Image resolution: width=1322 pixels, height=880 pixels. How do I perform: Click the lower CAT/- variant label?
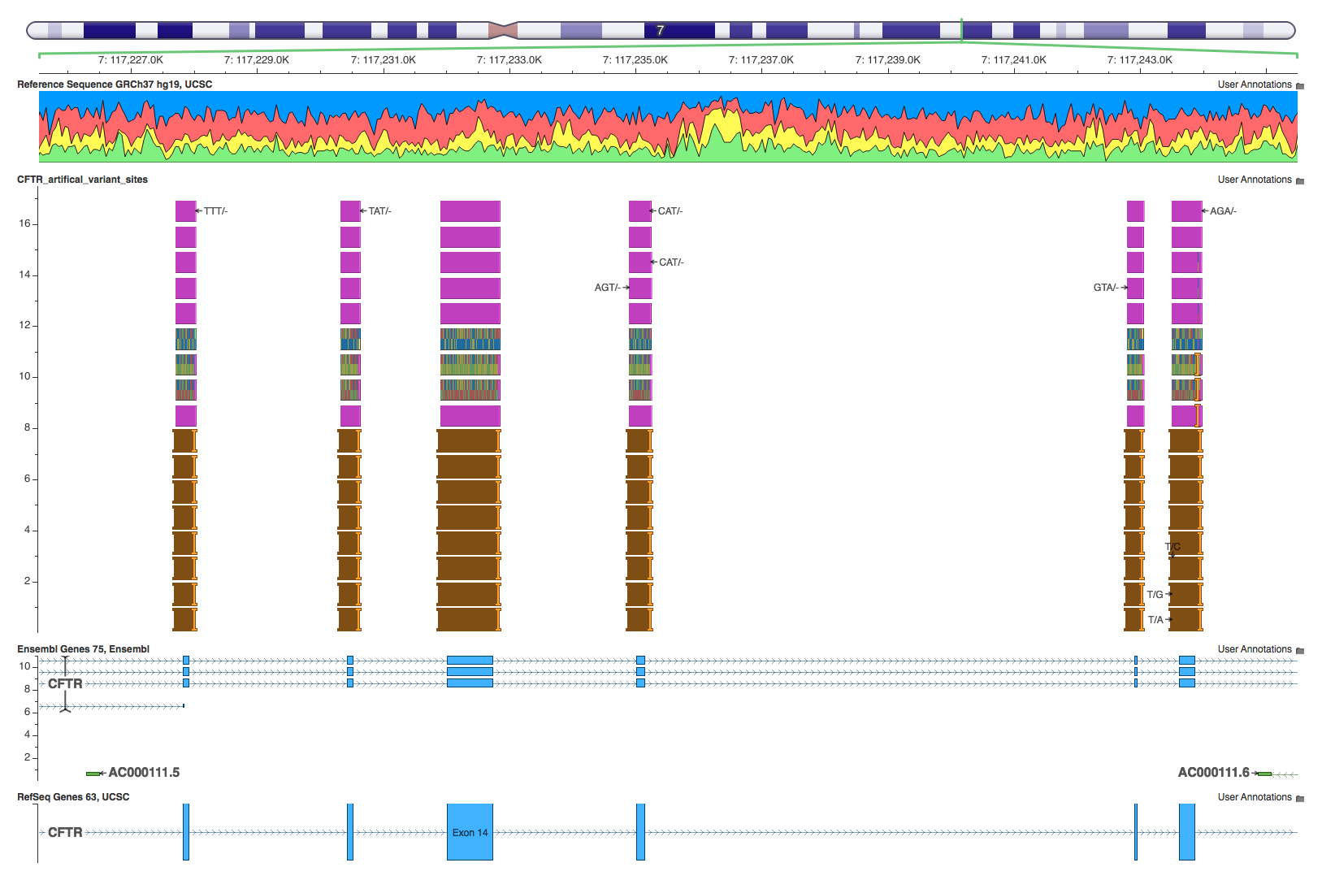pyautogui.click(x=671, y=262)
